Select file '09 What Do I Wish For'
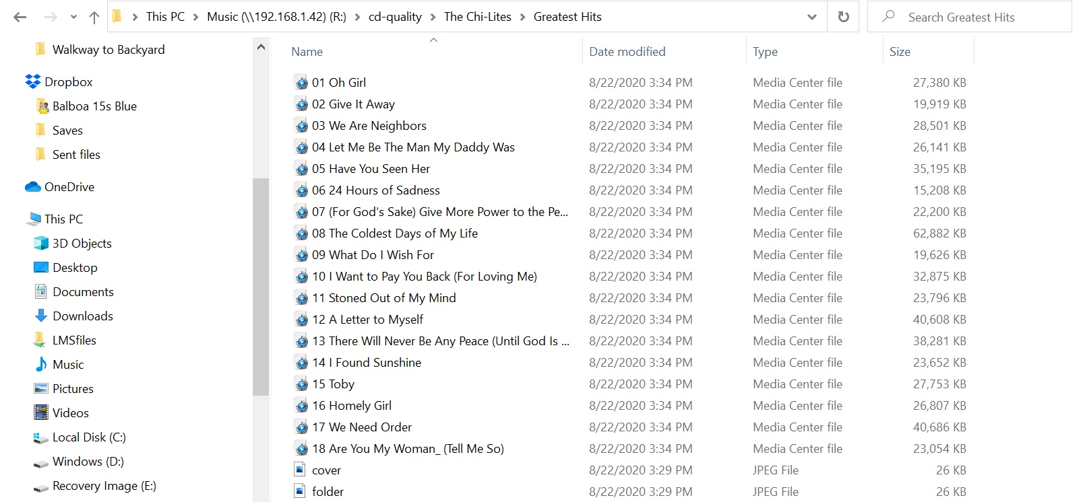 [x=373, y=255]
